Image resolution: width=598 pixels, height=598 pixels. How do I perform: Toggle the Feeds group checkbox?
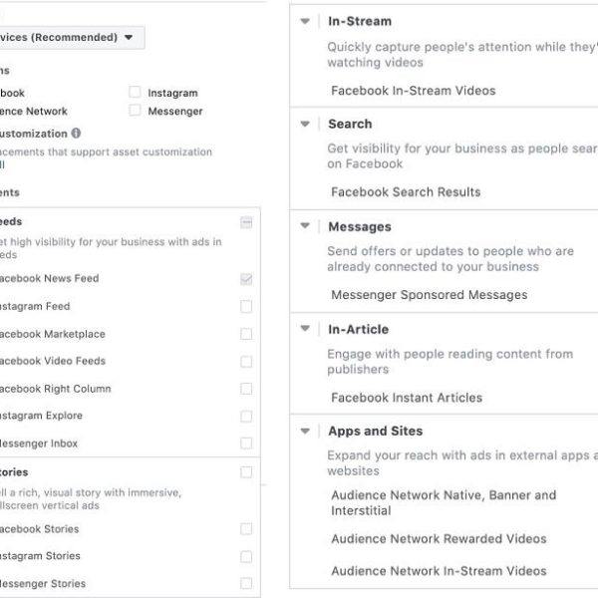point(246,222)
